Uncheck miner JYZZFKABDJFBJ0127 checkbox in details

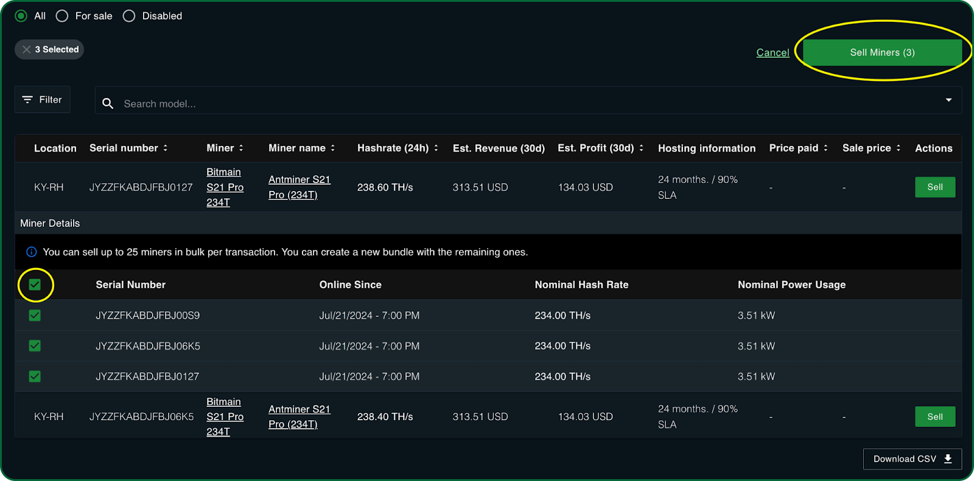tap(35, 376)
